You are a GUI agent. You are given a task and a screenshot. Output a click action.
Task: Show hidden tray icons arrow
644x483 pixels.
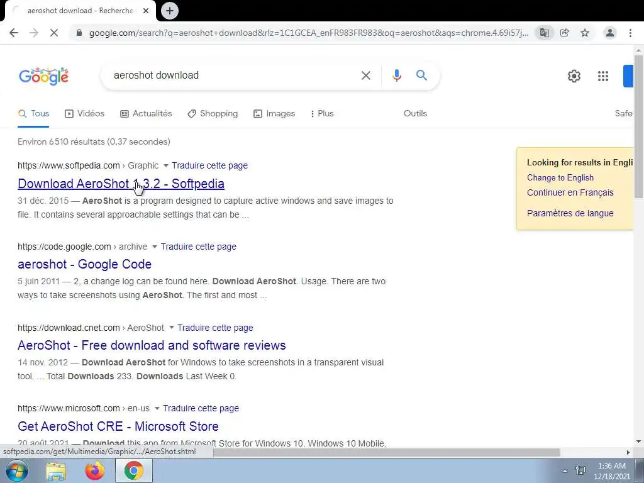tap(565, 471)
